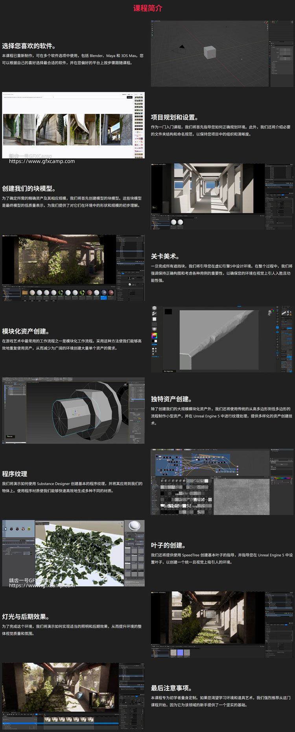Open the overgrown Unreal level art screenshot
The image size is (295, 732).
click(73, 268)
